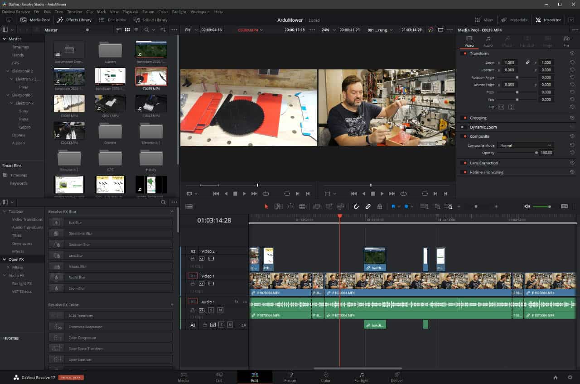Toggle timeline Snapping magnet icon

pyautogui.click(x=356, y=206)
